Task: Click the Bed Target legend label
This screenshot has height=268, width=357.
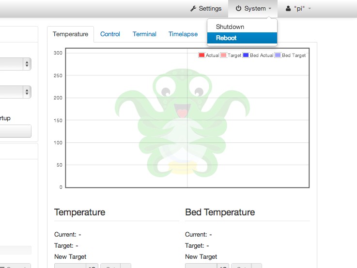Action: point(294,56)
